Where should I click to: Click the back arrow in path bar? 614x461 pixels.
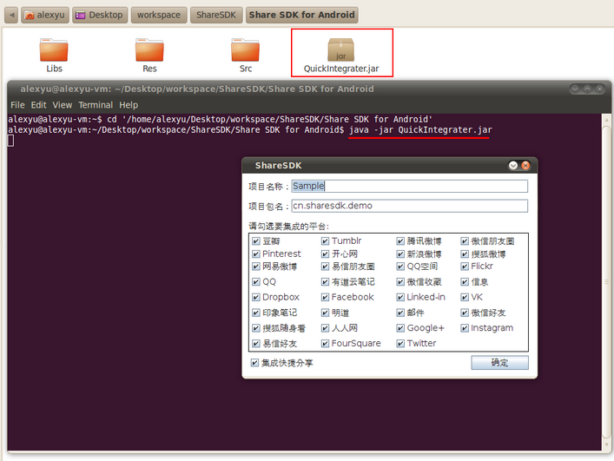pyautogui.click(x=11, y=15)
